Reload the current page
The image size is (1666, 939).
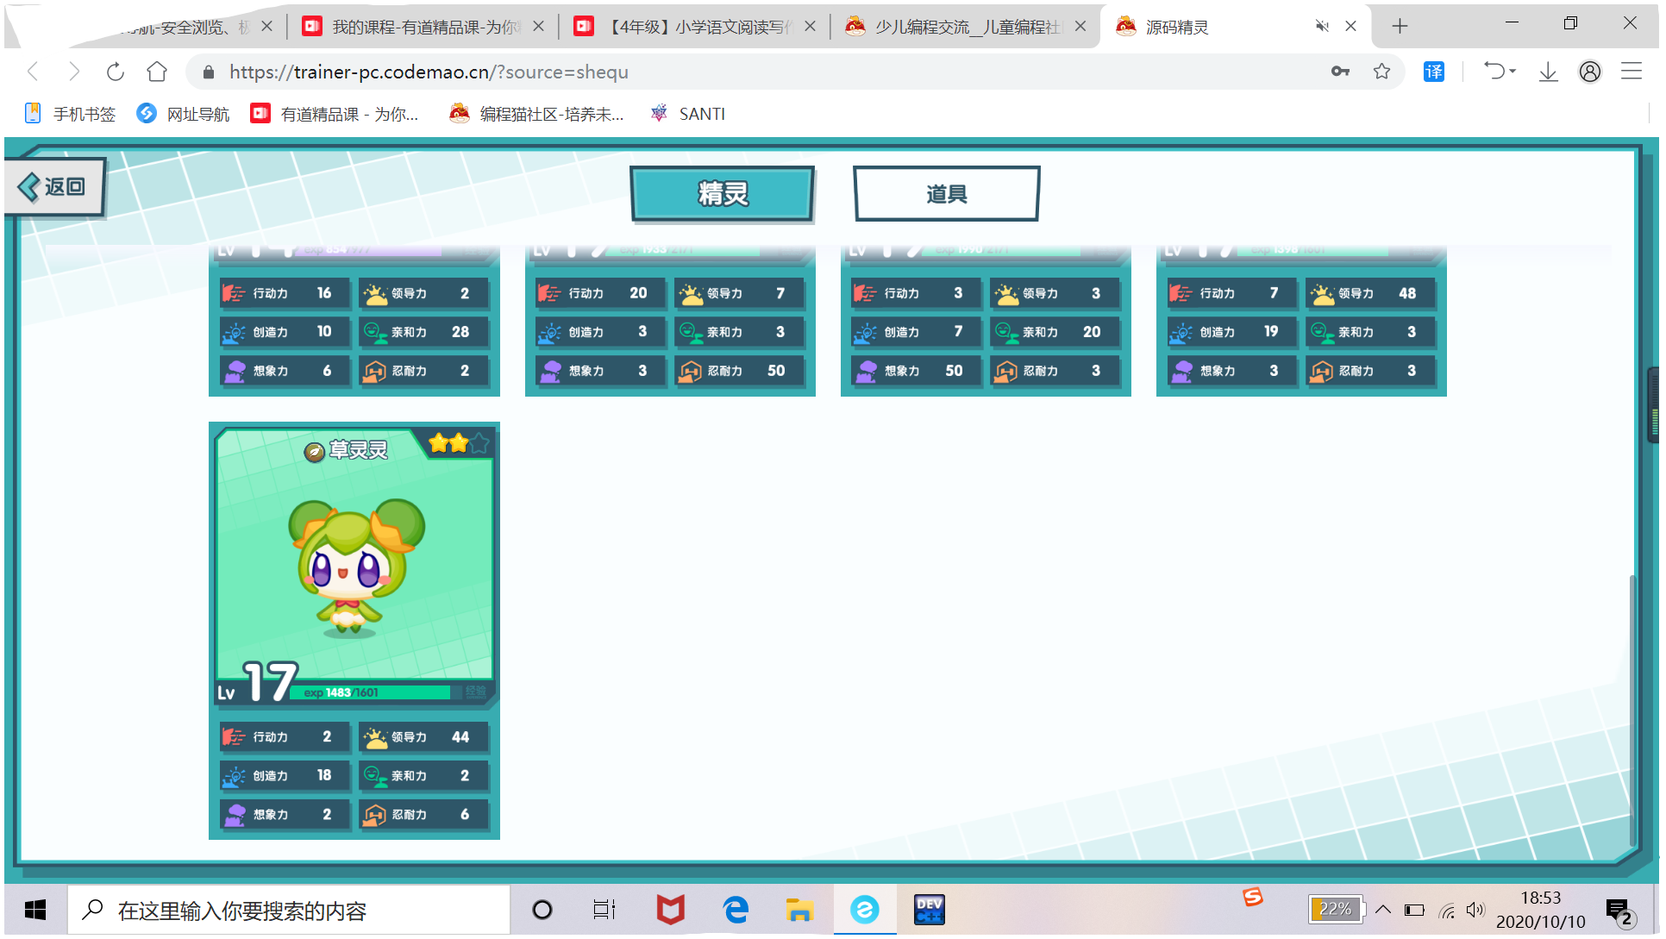(x=115, y=72)
